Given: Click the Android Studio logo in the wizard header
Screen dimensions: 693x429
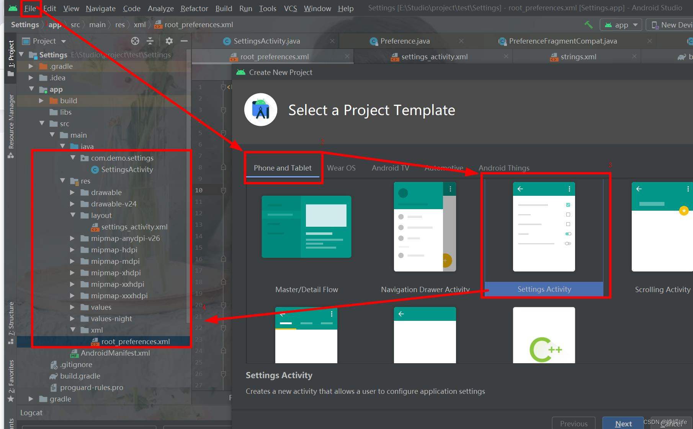Looking at the screenshot, I should click(x=261, y=110).
